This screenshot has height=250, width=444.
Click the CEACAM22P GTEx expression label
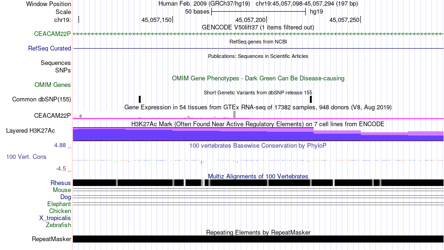click(x=52, y=115)
